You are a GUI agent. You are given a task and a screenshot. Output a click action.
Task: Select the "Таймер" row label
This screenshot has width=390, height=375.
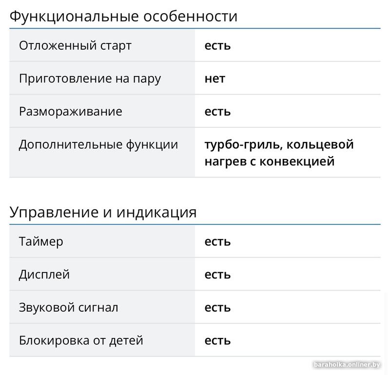(x=41, y=241)
